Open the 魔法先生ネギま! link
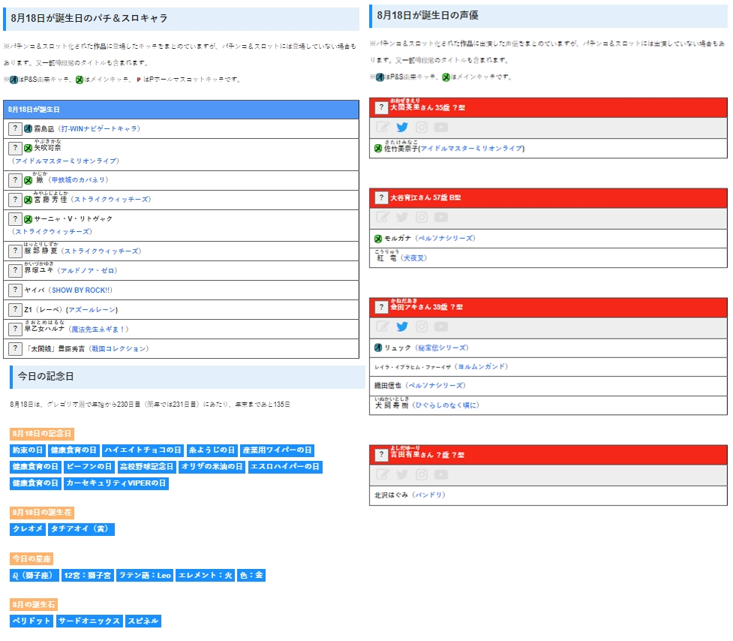The width and height of the screenshot is (733, 641). 98,330
